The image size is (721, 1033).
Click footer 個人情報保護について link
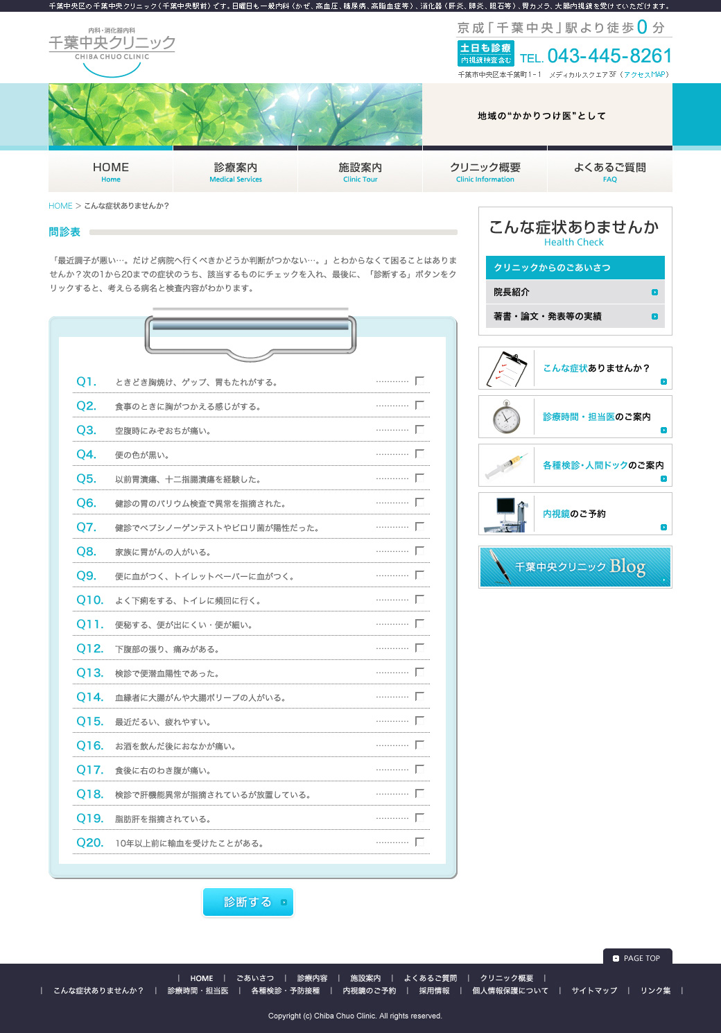510,991
